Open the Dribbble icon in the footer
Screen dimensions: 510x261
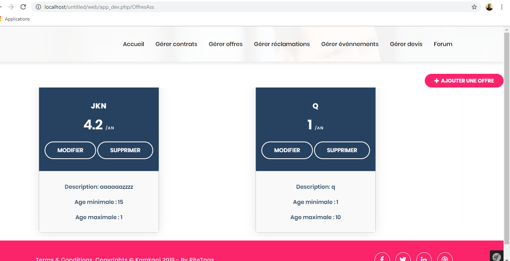tap(445, 257)
